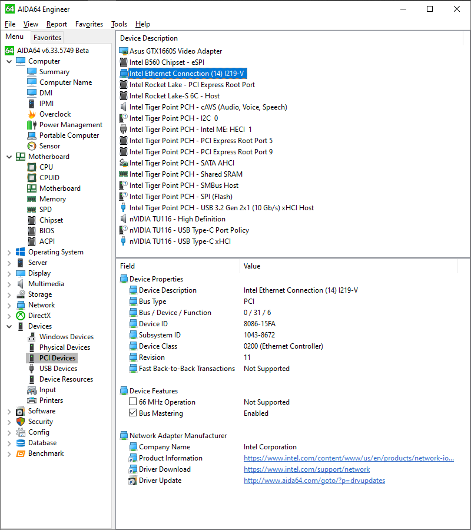The width and height of the screenshot is (471, 530).
Task: Open the Report menu
Action: tap(57, 24)
